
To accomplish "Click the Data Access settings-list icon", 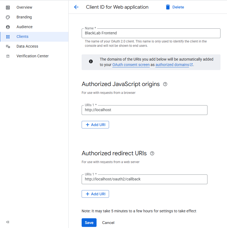I will (8, 47).
